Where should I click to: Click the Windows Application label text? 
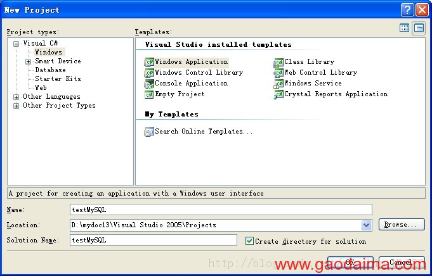point(192,62)
